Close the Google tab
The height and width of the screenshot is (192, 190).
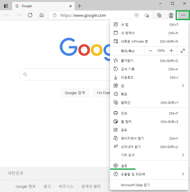click(x=70, y=6)
